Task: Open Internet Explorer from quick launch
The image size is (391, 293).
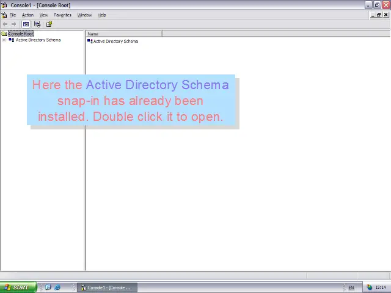Action: [57, 288]
